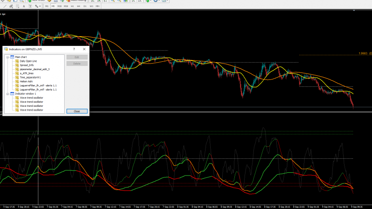The height and width of the screenshot is (209, 372).
Task: Switch chart to MN timeframe
Action: click(x=98, y=6)
